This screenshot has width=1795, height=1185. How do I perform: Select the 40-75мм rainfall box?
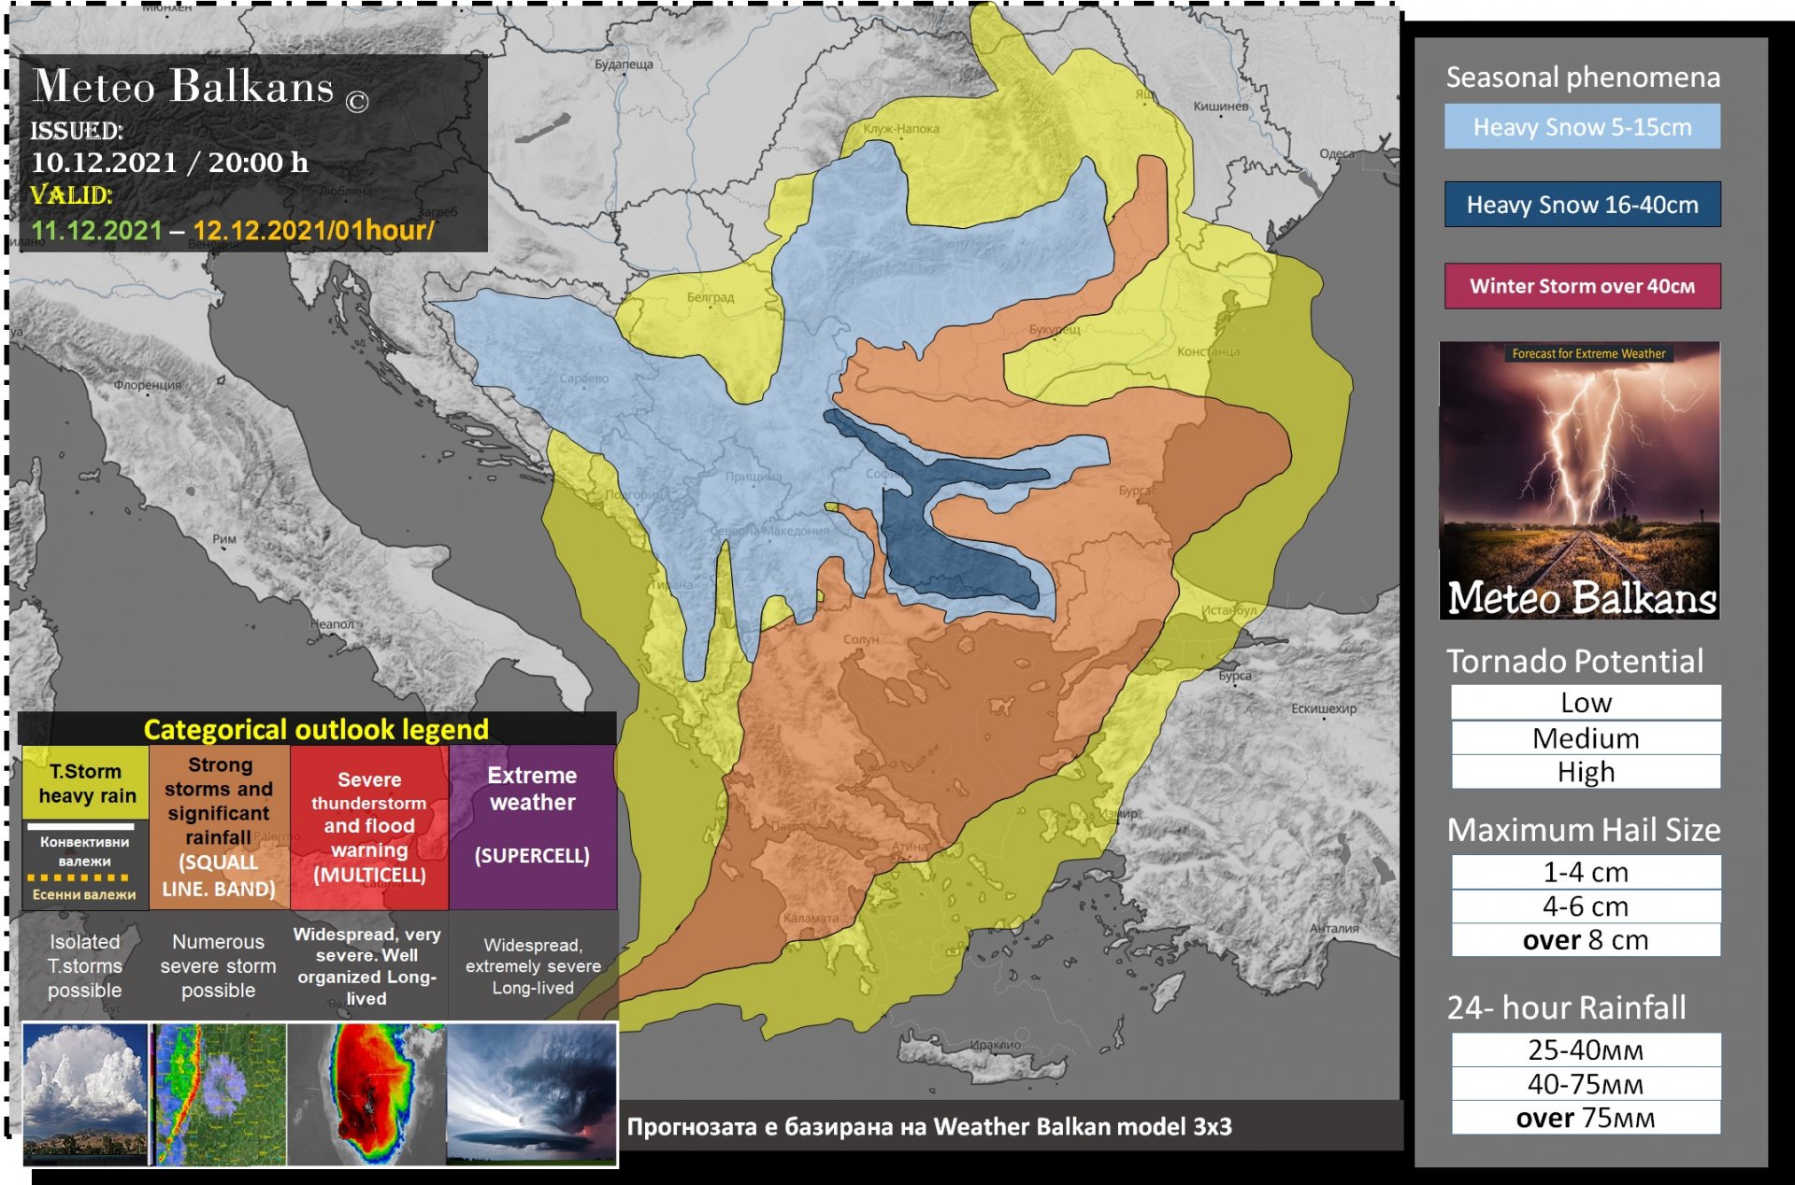pyautogui.click(x=1586, y=1084)
